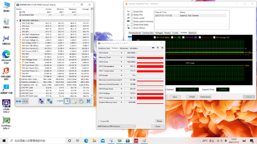Open Task View on taskbar
The width and height of the screenshot is (257, 144).
pyautogui.click(x=77, y=141)
